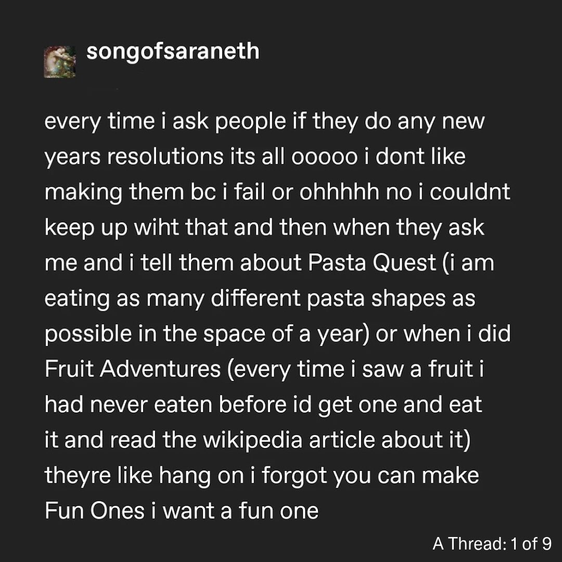Click the words "Fun Ones" in the post
This screenshot has height=562, width=562.
(94, 510)
